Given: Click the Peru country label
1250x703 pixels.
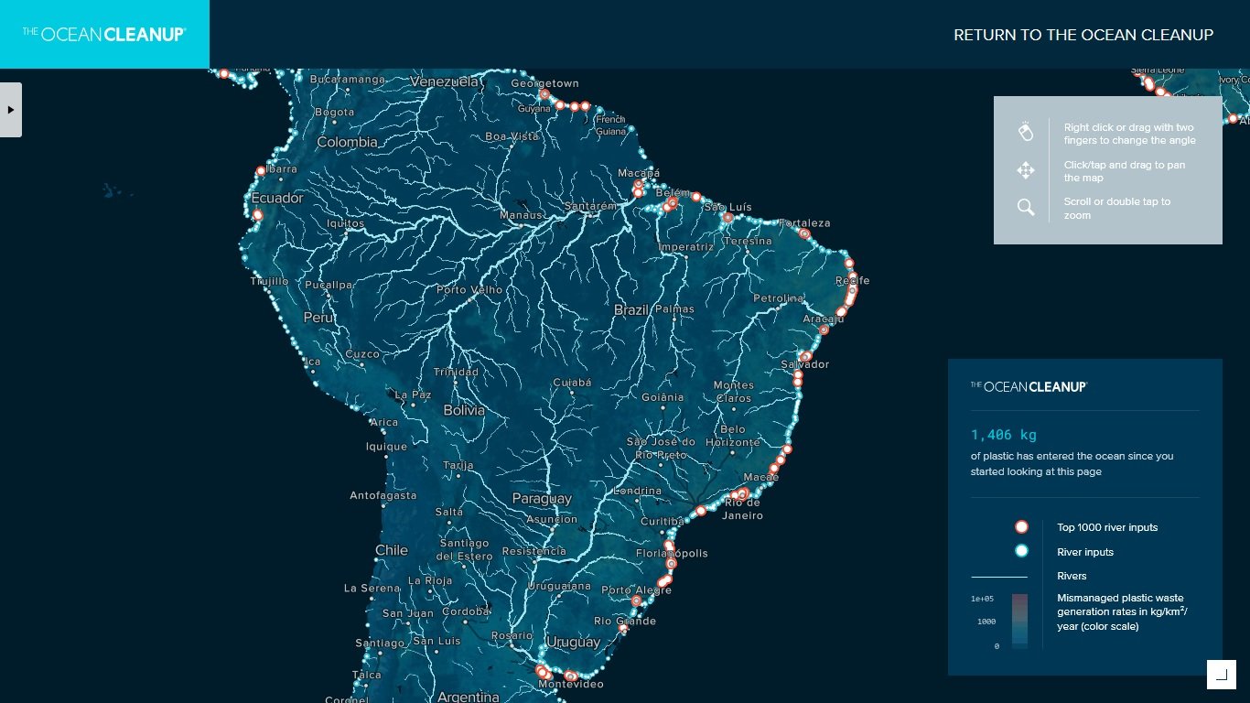Looking at the screenshot, I should (x=318, y=318).
